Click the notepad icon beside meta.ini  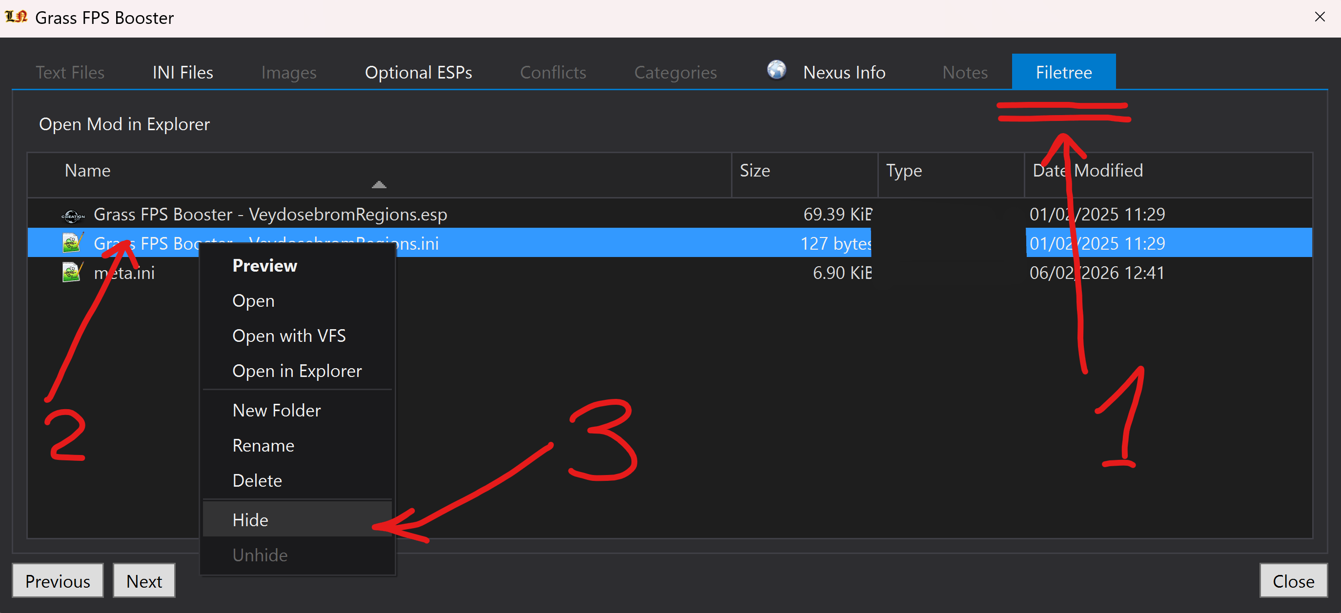point(72,273)
